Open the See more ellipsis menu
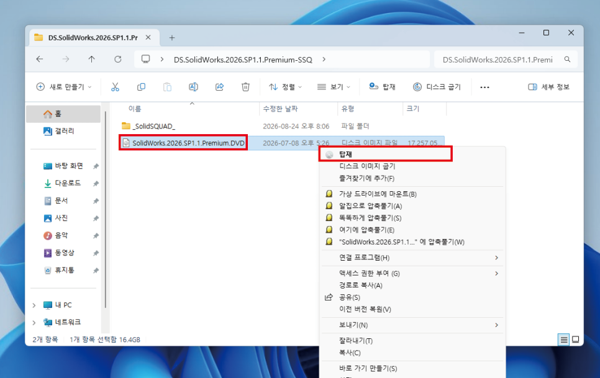This screenshot has height=378, width=600. (x=485, y=87)
